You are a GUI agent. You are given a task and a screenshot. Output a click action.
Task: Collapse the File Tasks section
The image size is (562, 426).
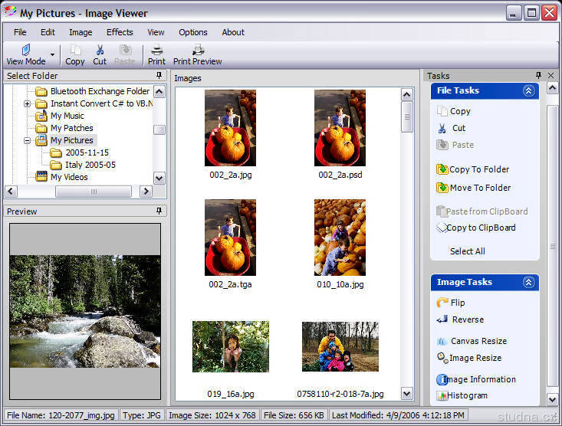coord(528,90)
